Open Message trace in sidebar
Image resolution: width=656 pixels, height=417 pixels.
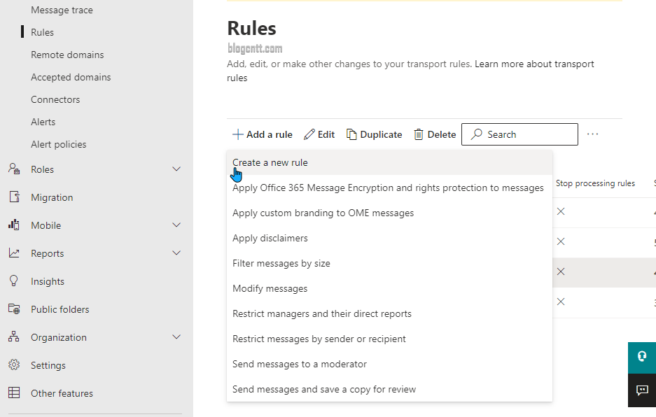tap(62, 10)
